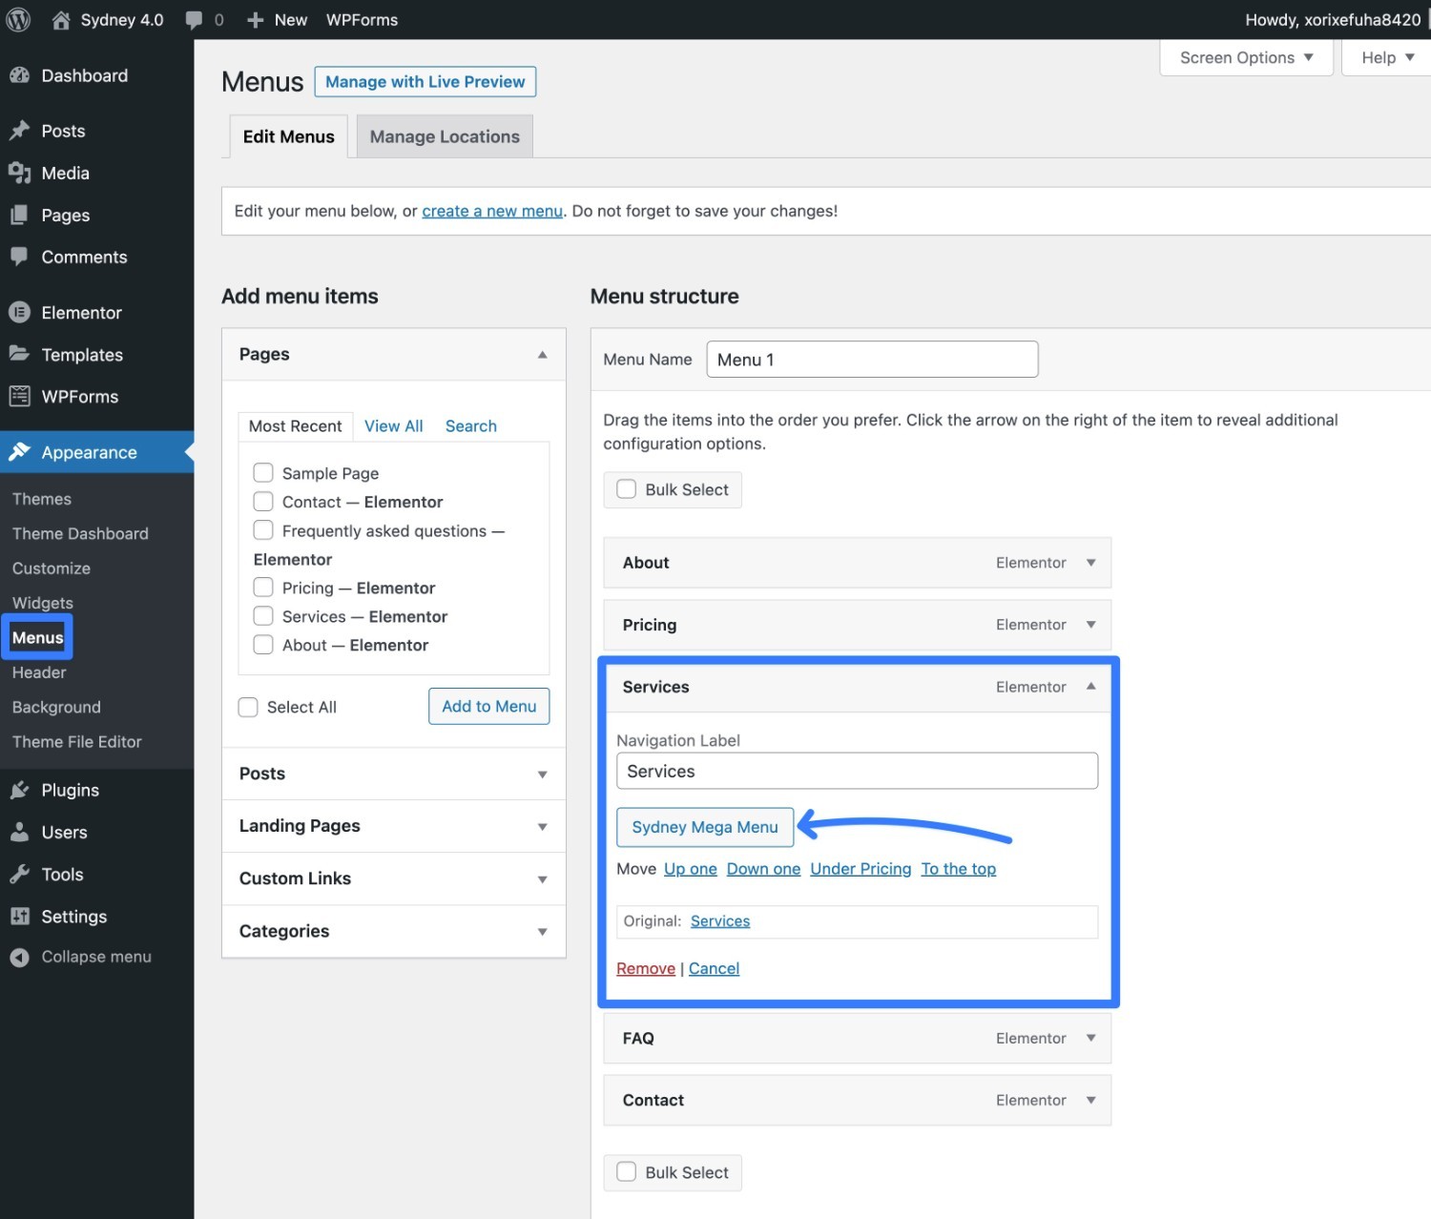Expand the Posts panel
Screen dimensions: 1431x1219
(393, 774)
